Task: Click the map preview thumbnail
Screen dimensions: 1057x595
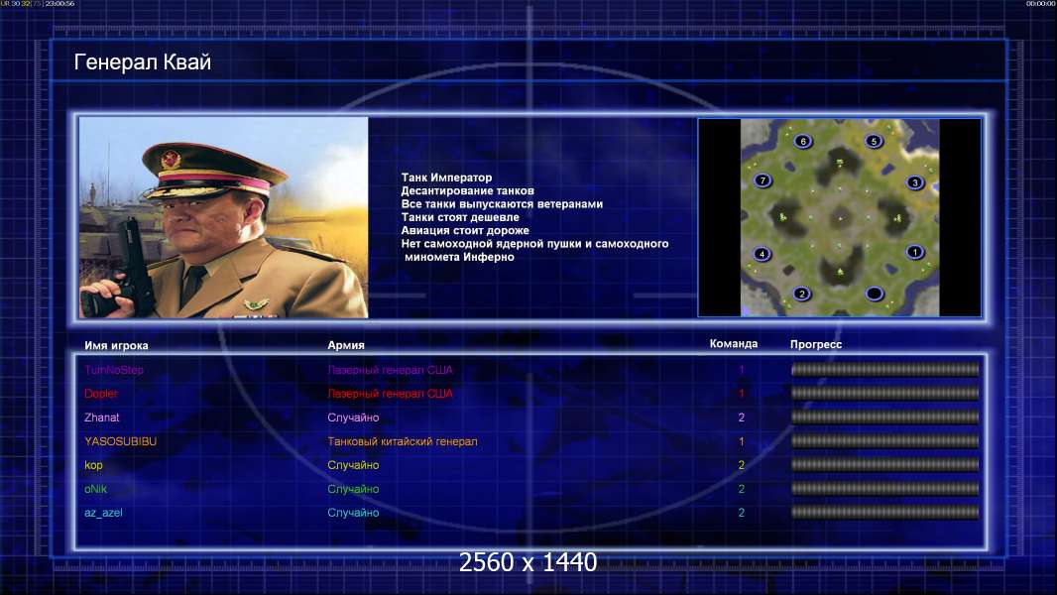Action: click(x=839, y=217)
